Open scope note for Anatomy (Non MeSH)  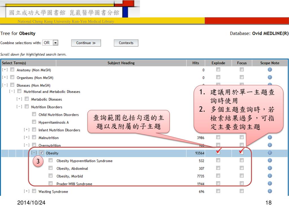(270, 70)
